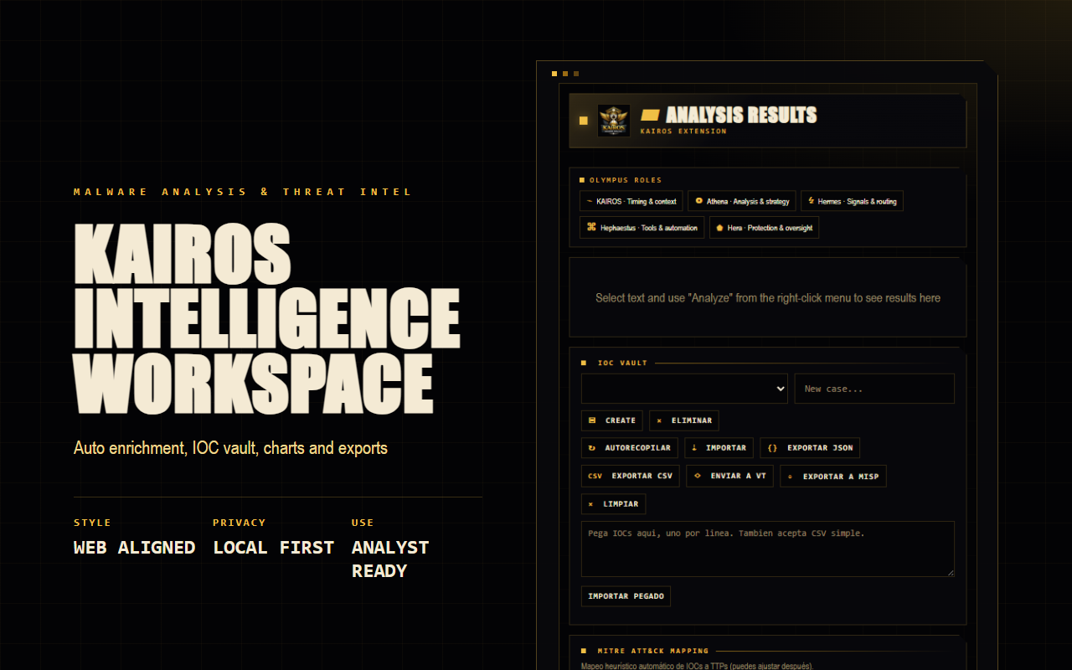Open the IOC Vault case dropdown
Viewport: 1072px width, 670px height.
pyautogui.click(x=684, y=389)
